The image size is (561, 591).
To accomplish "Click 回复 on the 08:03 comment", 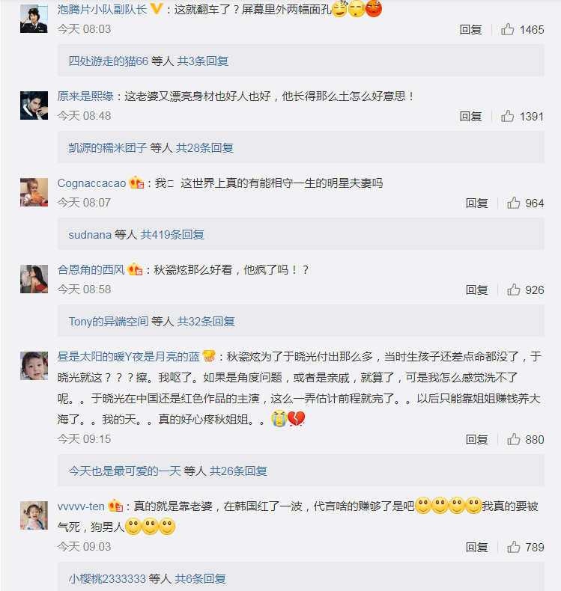I will (x=470, y=29).
